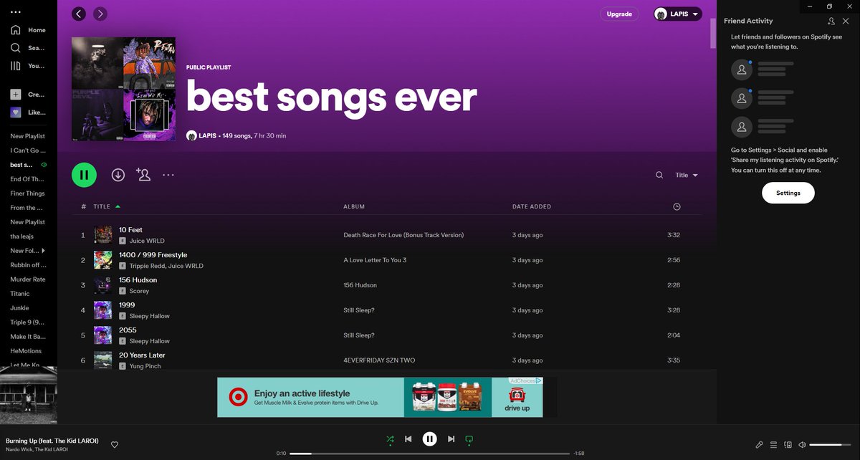860x460 pixels.
Task: Pause the playlist using the big green button
Action: pyautogui.click(x=84, y=175)
